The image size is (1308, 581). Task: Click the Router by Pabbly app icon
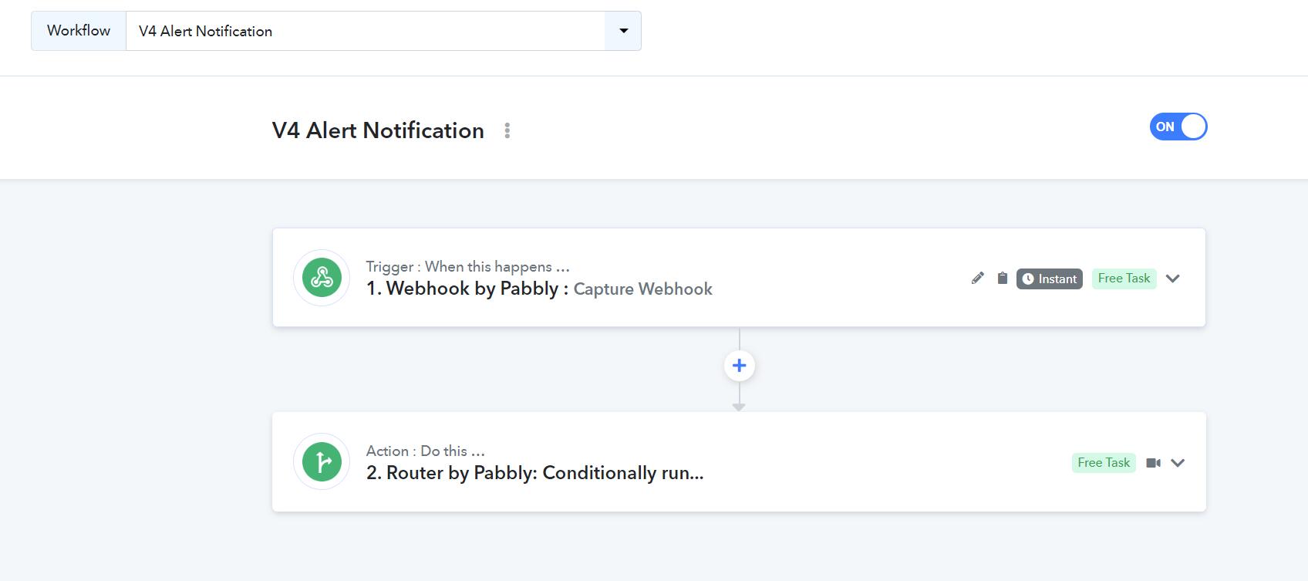(322, 461)
